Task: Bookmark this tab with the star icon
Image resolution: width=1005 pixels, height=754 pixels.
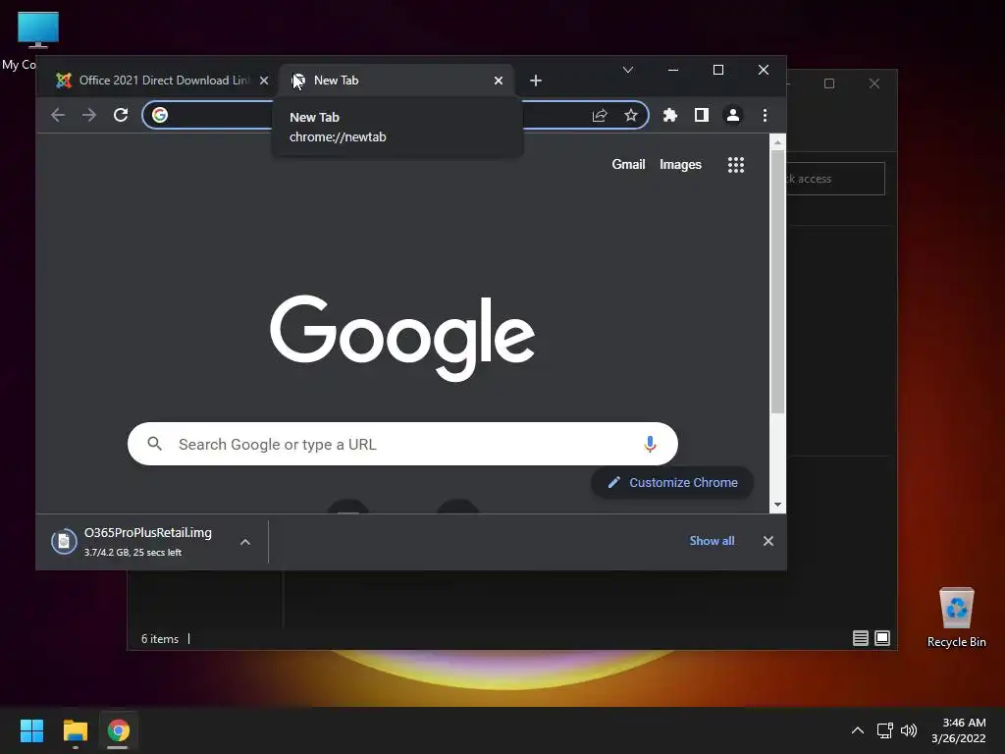Action: [631, 115]
